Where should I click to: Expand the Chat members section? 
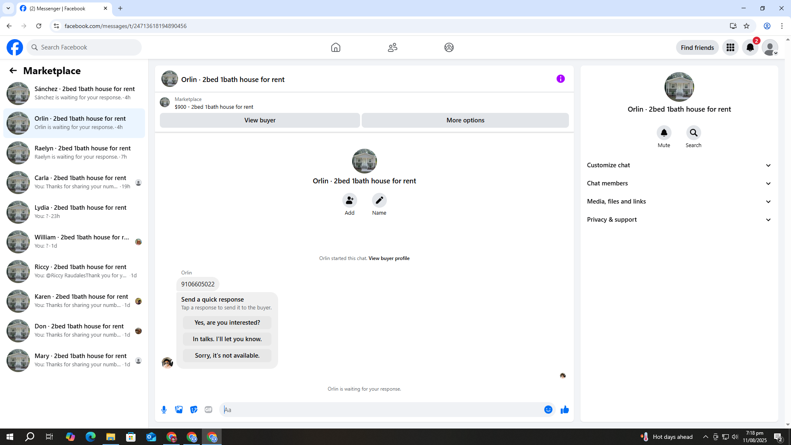[x=679, y=183]
